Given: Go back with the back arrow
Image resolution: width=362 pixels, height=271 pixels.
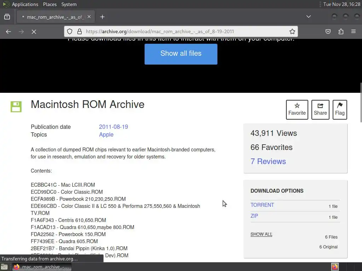Looking at the screenshot, I should click(x=8, y=31).
